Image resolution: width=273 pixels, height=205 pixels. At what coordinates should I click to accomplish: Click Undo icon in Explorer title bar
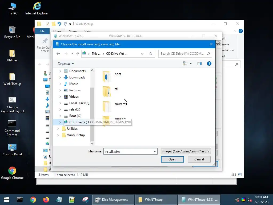tap(59, 24)
